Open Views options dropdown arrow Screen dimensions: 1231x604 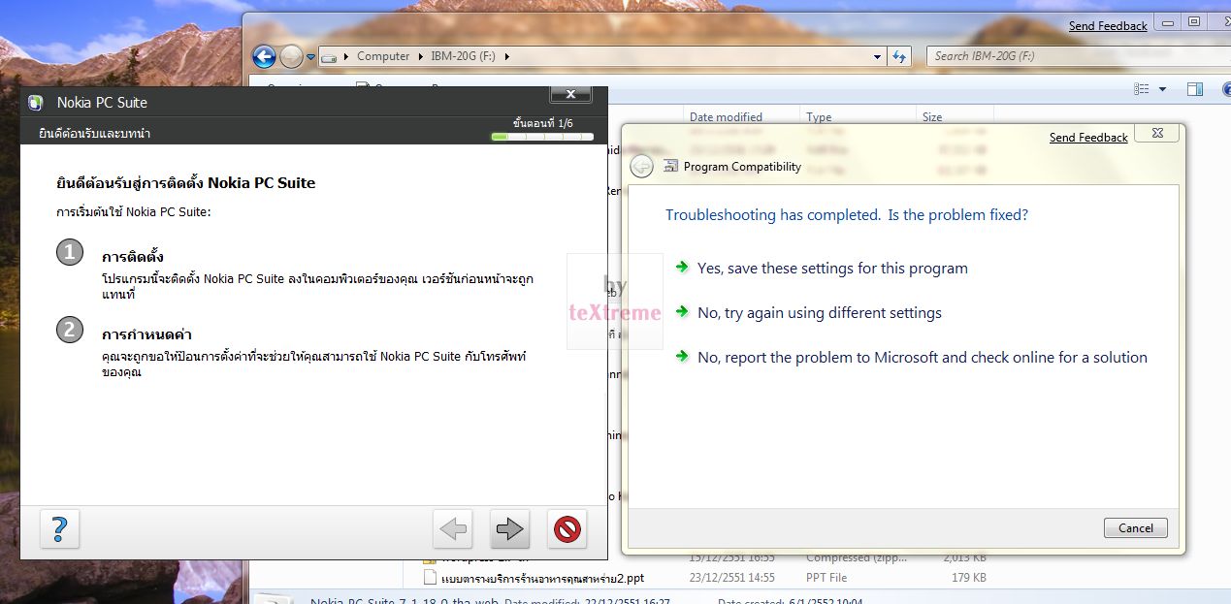1162,89
